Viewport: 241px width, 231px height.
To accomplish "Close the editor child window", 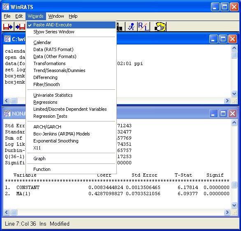I will 232,39.
